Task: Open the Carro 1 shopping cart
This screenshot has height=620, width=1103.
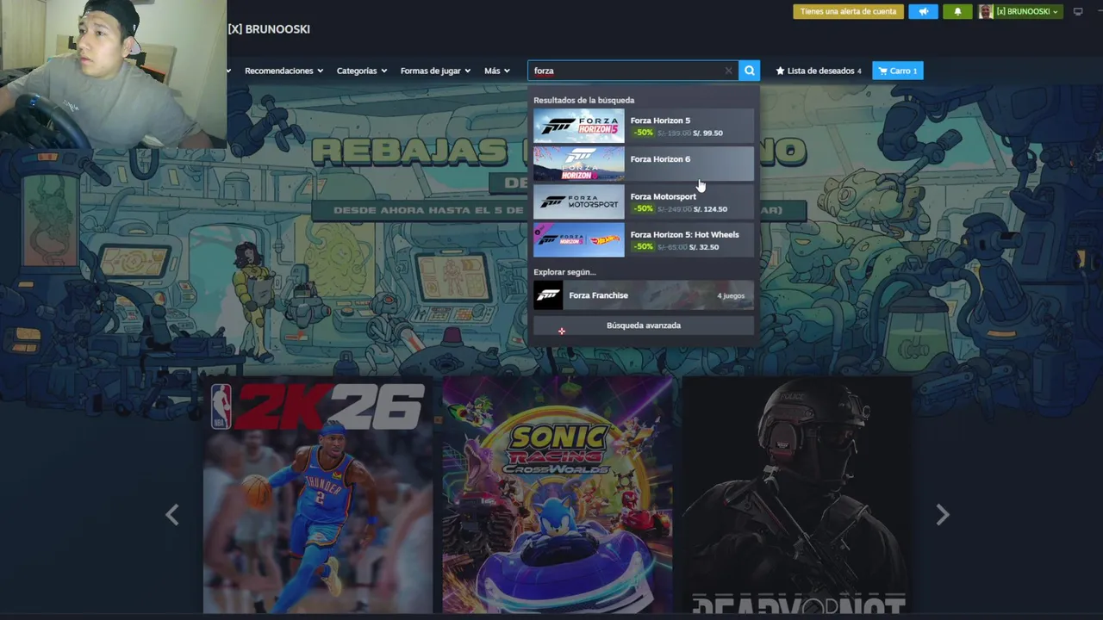Action: [x=897, y=71]
